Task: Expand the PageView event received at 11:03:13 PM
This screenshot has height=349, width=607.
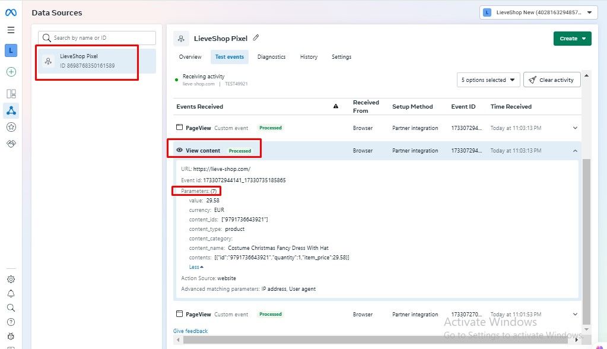Action: coord(576,128)
